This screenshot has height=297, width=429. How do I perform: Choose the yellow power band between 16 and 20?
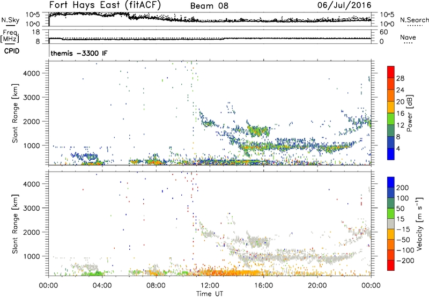(391, 107)
